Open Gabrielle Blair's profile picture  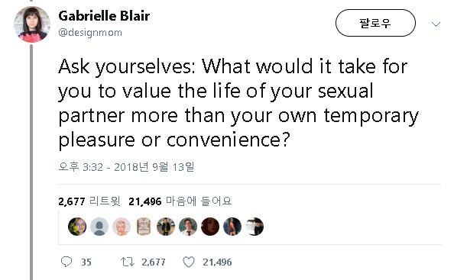coord(32,24)
